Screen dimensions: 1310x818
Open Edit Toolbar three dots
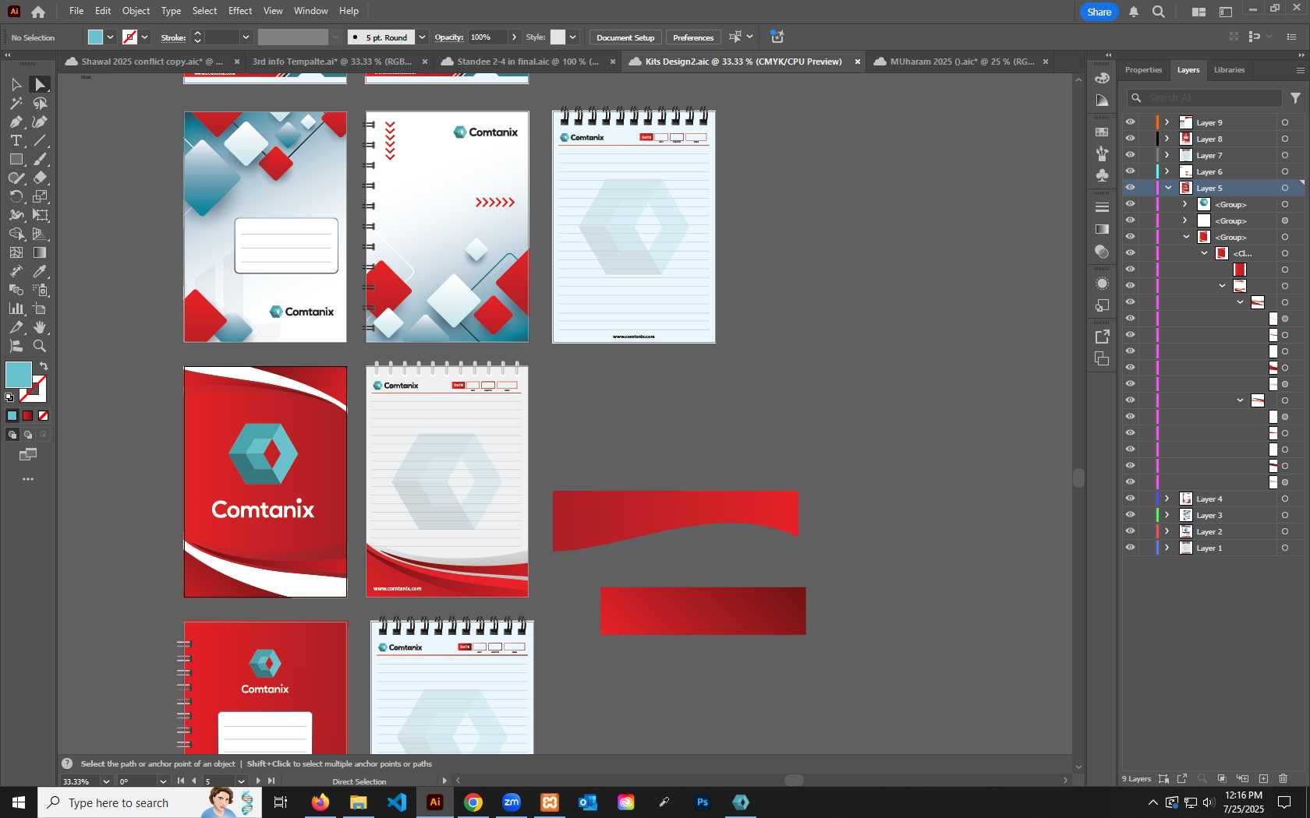[x=28, y=479]
